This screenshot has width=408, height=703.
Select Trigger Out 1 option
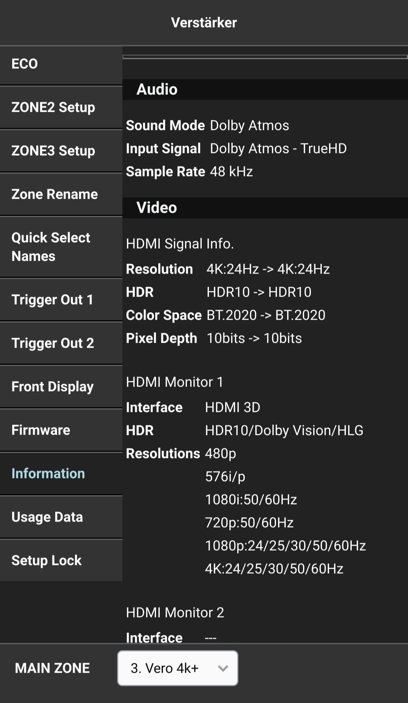click(x=60, y=300)
